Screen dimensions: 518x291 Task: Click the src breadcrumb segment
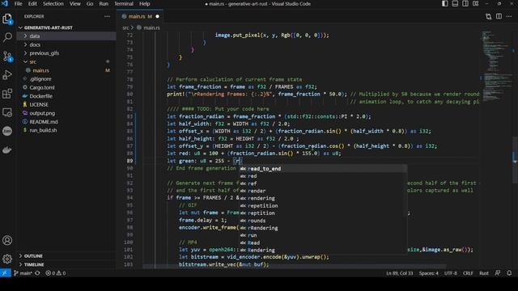click(125, 27)
